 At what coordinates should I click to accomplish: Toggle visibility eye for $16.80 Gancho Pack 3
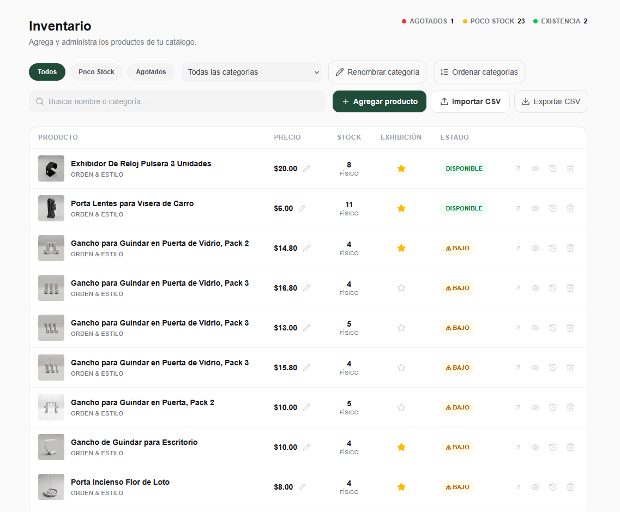(x=535, y=288)
